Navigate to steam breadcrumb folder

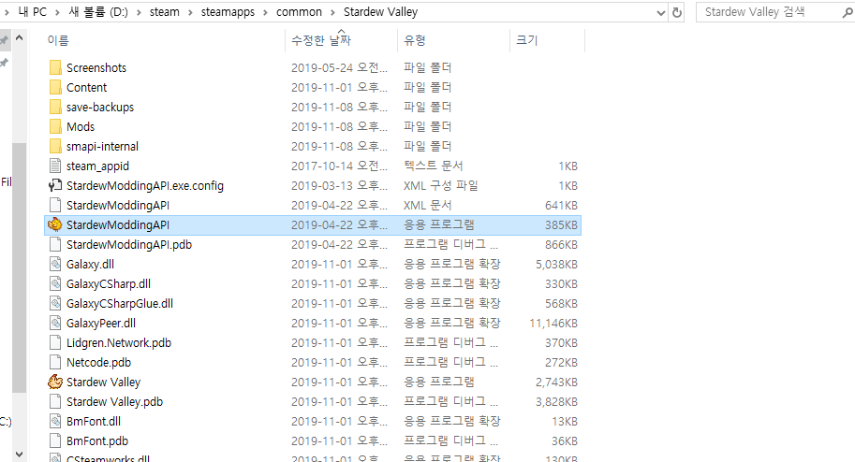164,12
